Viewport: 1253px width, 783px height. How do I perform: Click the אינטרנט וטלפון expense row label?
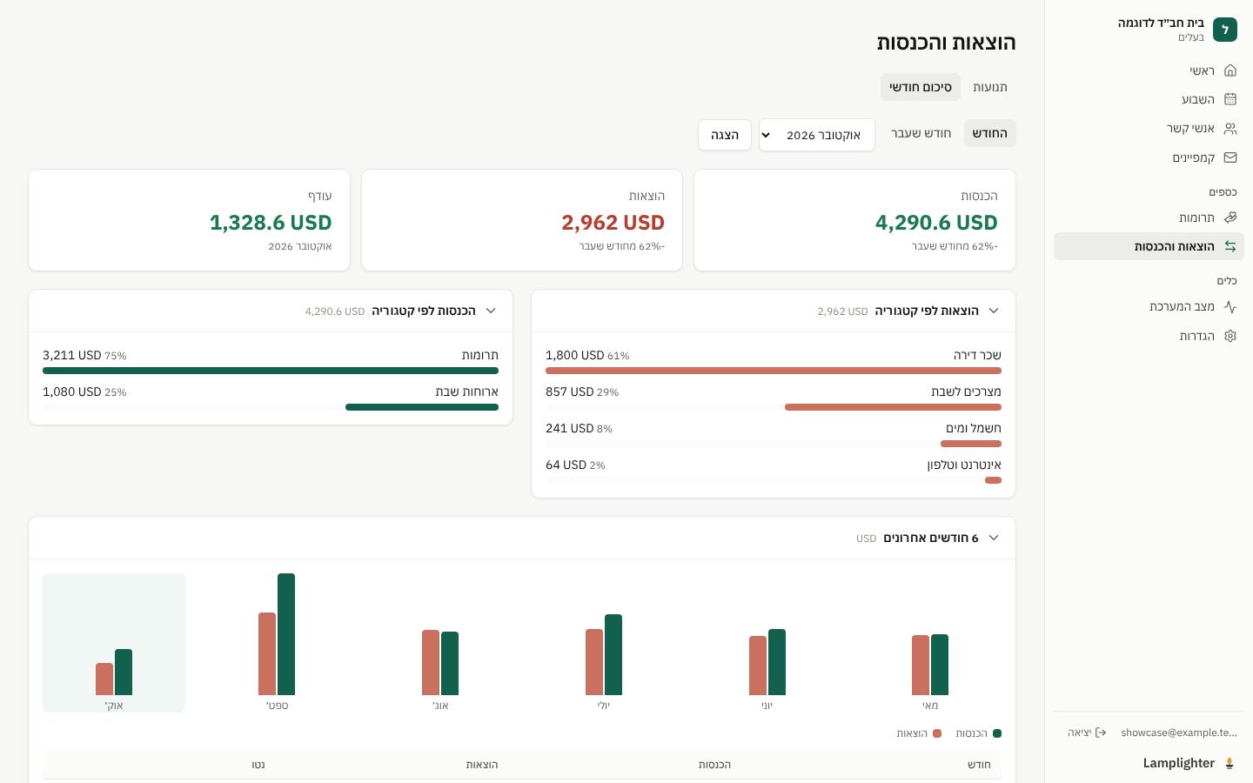[x=964, y=465]
